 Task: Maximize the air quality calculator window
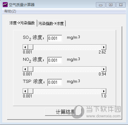pos(111,5)
